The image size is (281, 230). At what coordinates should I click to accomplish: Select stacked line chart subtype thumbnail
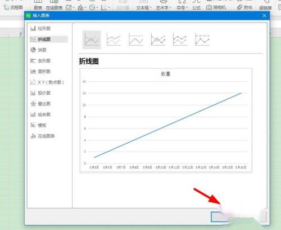pos(114,39)
